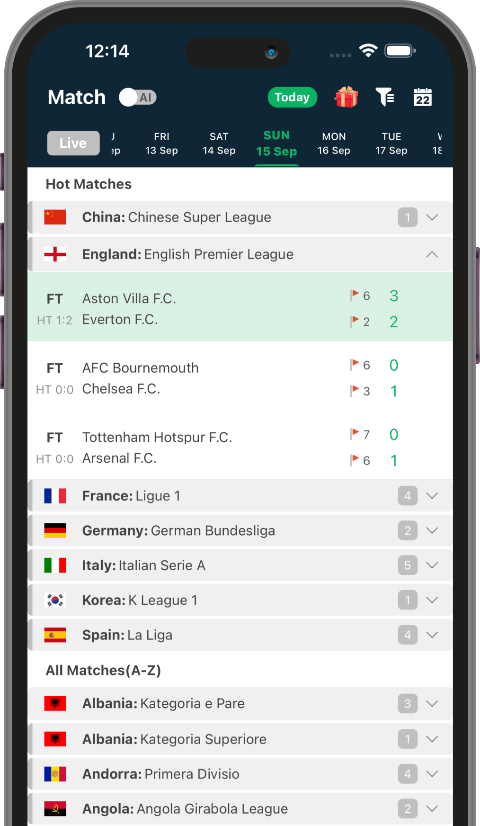
Task: Open the calendar date picker icon
Action: (x=422, y=97)
